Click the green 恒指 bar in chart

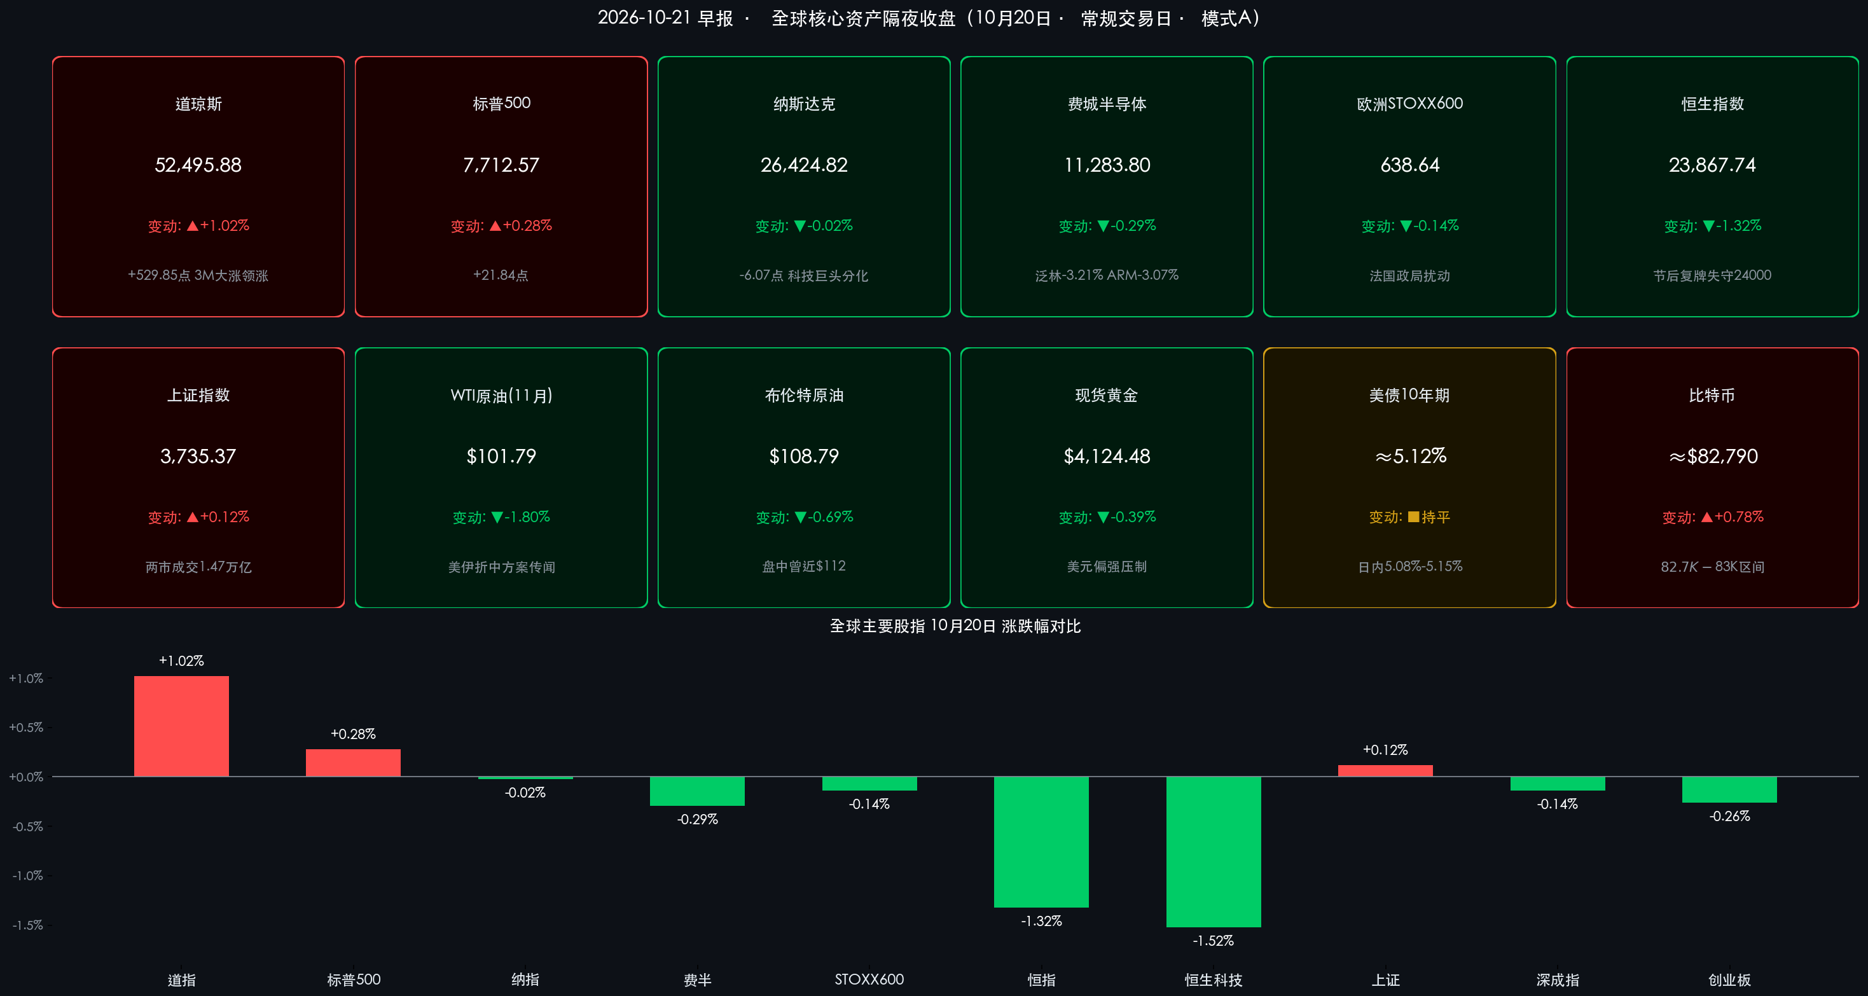[x=1041, y=841]
